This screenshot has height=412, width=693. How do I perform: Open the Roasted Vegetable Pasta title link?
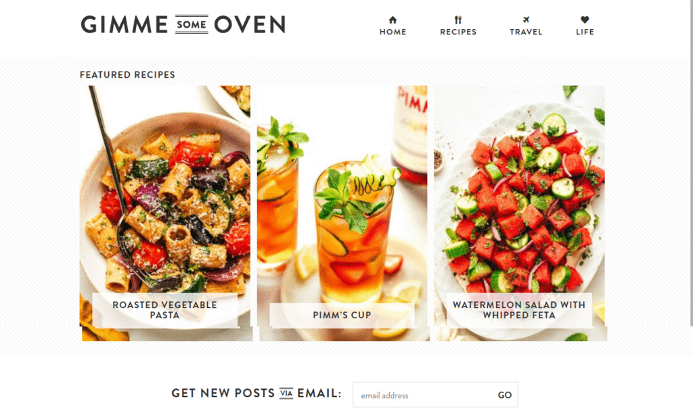click(x=165, y=309)
